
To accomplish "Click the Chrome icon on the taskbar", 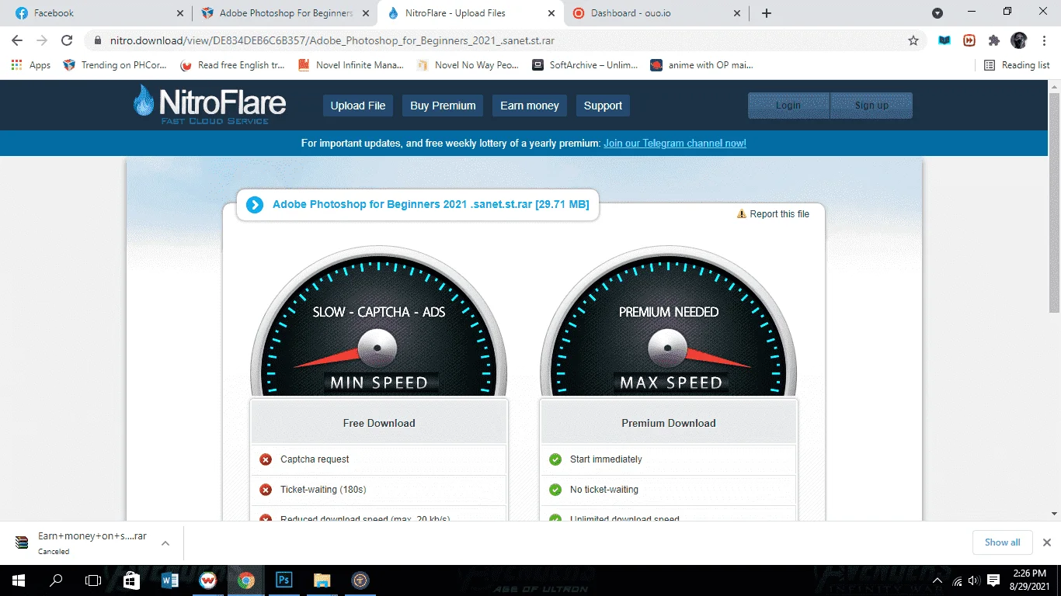I will [245, 580].
